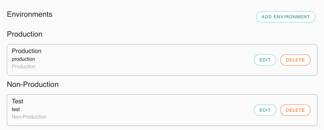Click the Test card title
The image size is (324, 130).
17,101
